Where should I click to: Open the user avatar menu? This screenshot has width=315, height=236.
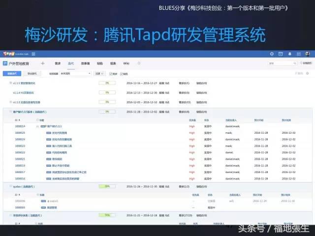(x=307, y=54)
